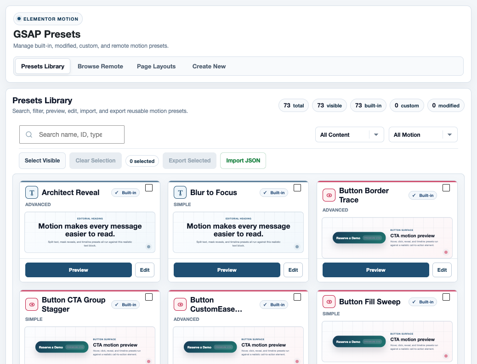Viewport: 477px width, 364px height.
Task: Click the Built-in badge on Button CustomEase
Action: tap(274, 305)
